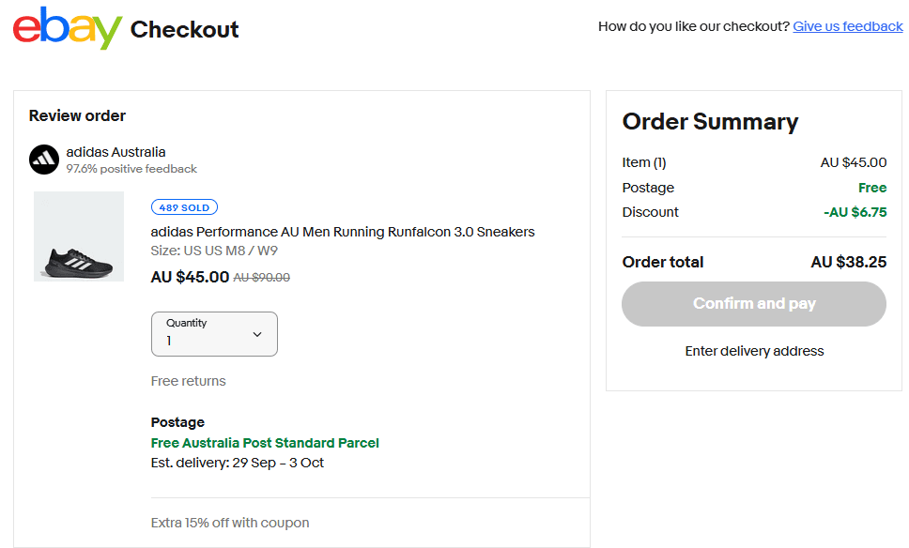Click the adidas seller logo icon
909x548 pixels.
pos(44,160)
